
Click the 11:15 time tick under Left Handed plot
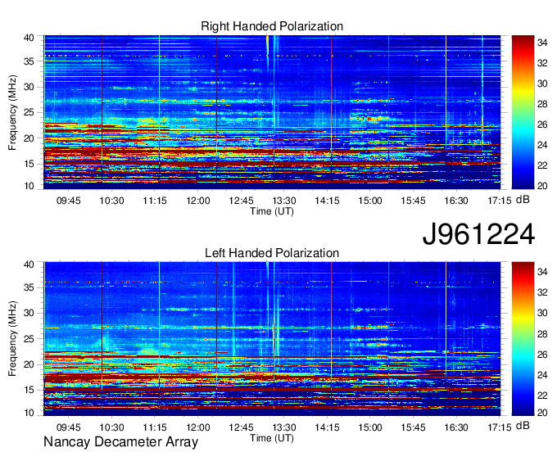point(155,427)
